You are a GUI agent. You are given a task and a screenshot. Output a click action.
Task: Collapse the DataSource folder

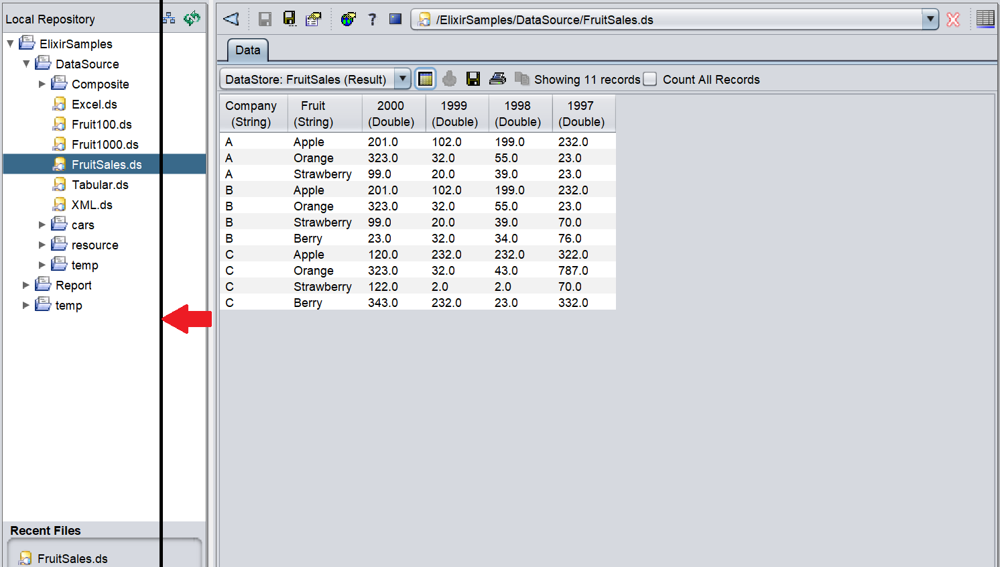[26, 64]
